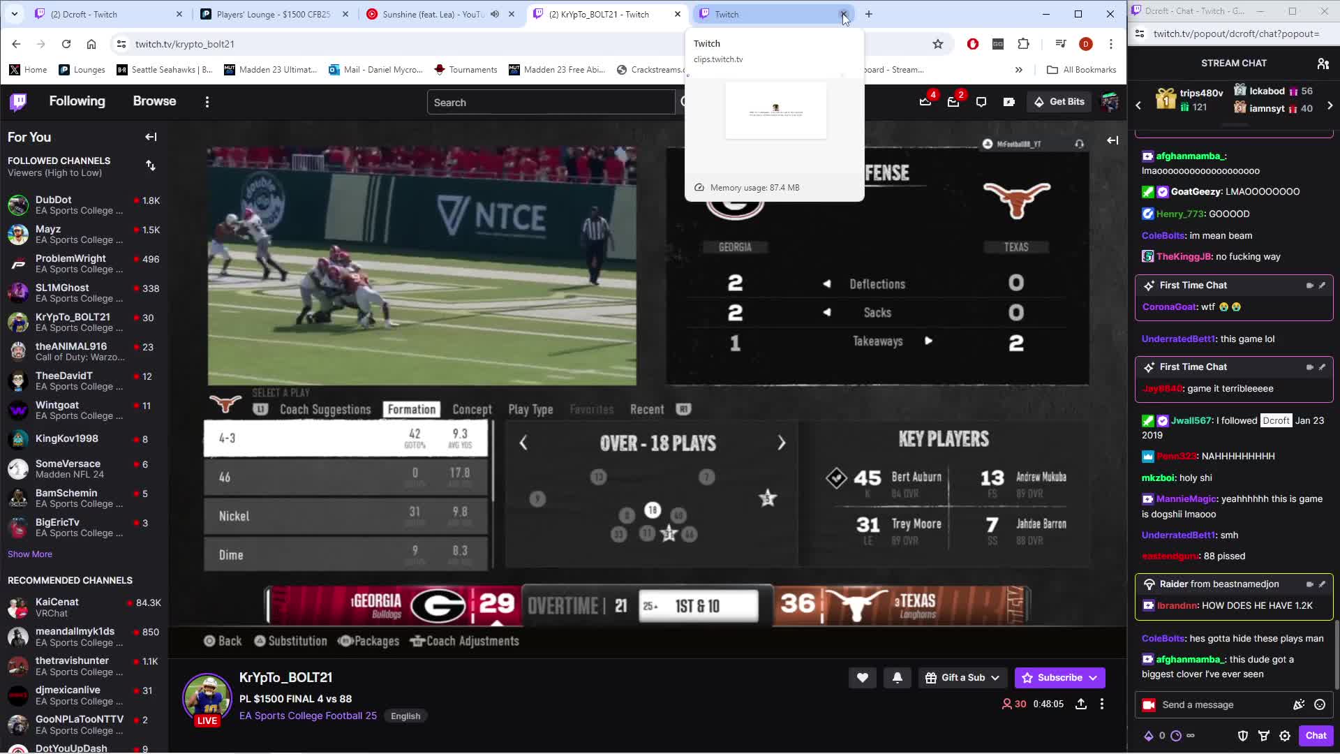The image size is (1340, 754).
Task: Close the hovered Twitch clips tab
Action: click(x=844, y=14)
